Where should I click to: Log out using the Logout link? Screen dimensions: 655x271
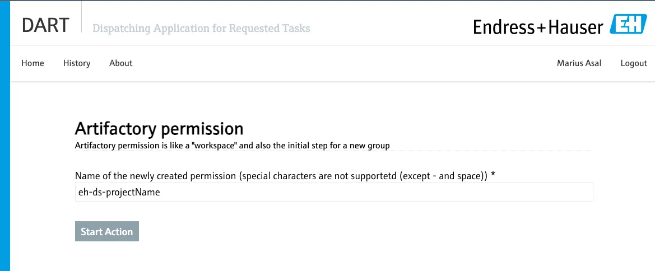pyautogui.click(x=634, y=63)
